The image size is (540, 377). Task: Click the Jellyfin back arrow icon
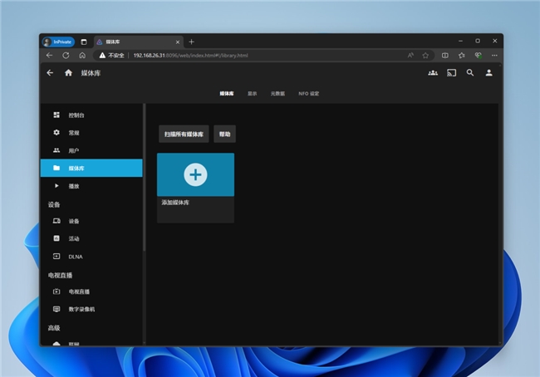point(50,73)
